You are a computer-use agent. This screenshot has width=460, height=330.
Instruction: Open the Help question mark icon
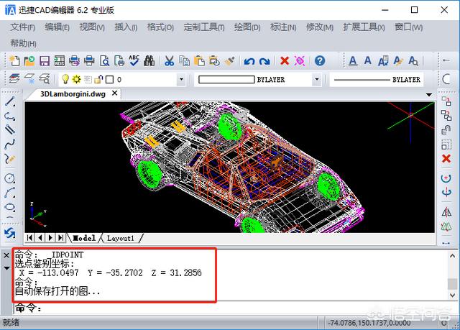click(320, 61)
